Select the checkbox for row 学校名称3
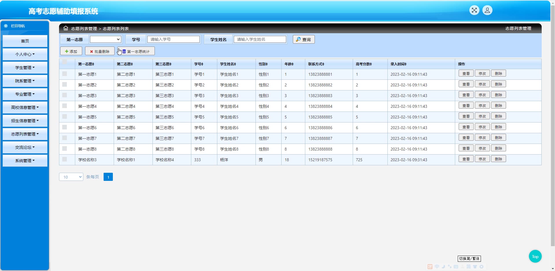The width and height of the screenshot is (555, 271). coord(65,159)
